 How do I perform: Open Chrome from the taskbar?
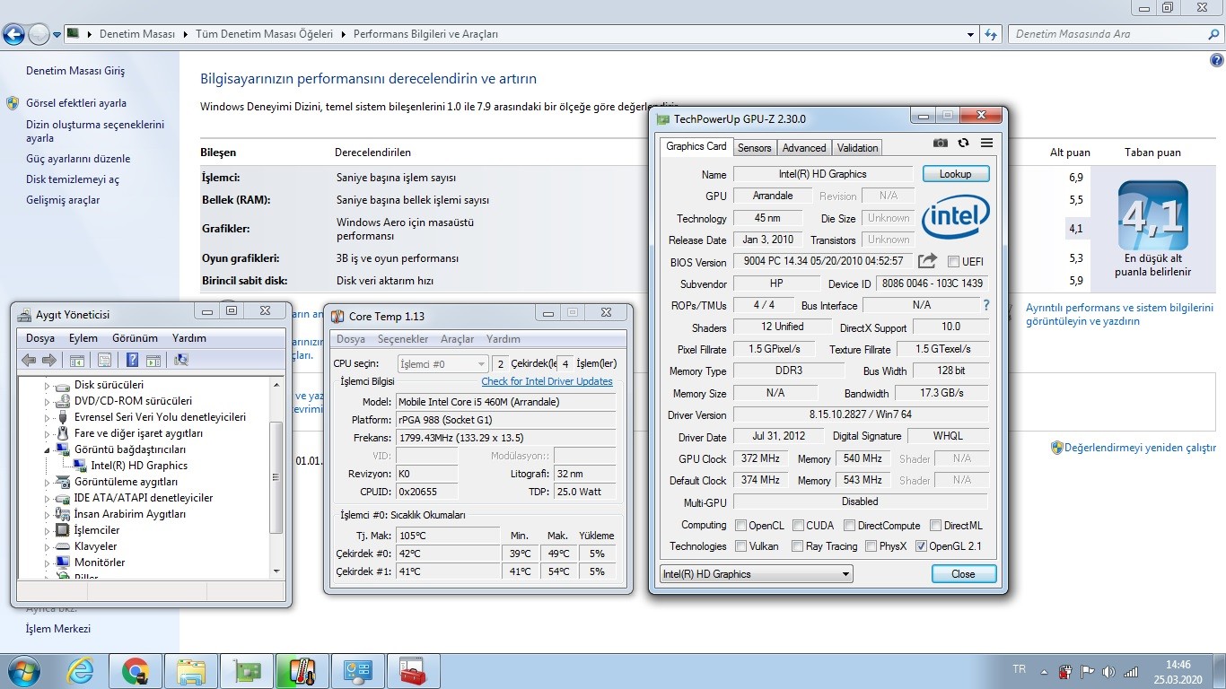click(x=135, y=671)
